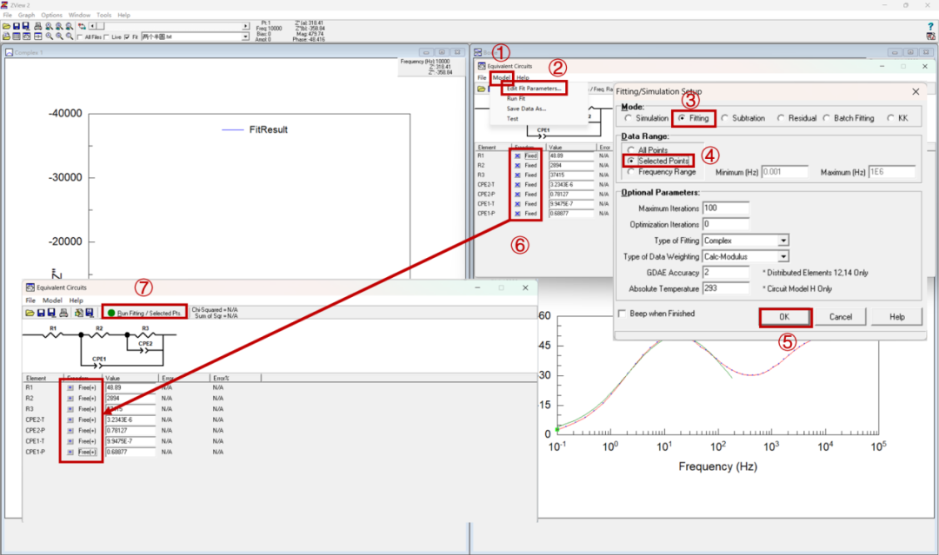939x555 pixels.
Task: Open Type of Fitting dropdown
Action: click(782, 241)
